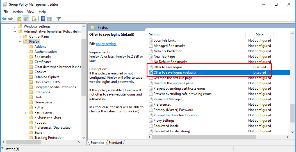This screenshot has width=296, height=152.
Task: Click the New Tab Page policy icon
Action: coord(151,56)
